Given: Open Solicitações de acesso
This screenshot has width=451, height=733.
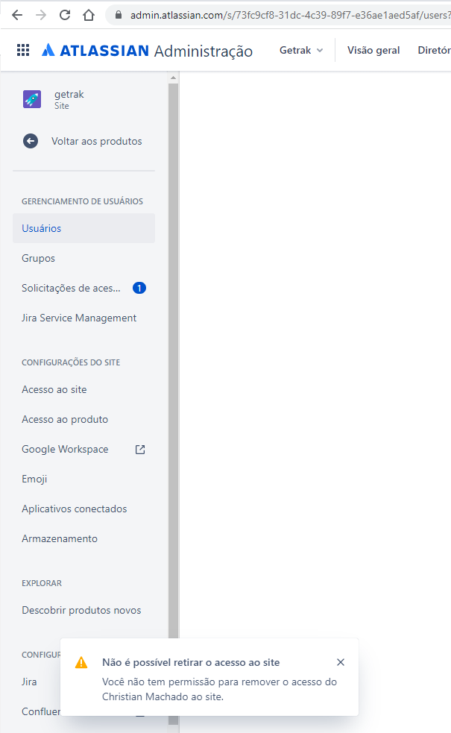Looking at the screenshot, I should (83, 288).
